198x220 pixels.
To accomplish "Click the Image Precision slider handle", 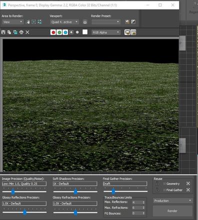I will [x=13, y=191].
